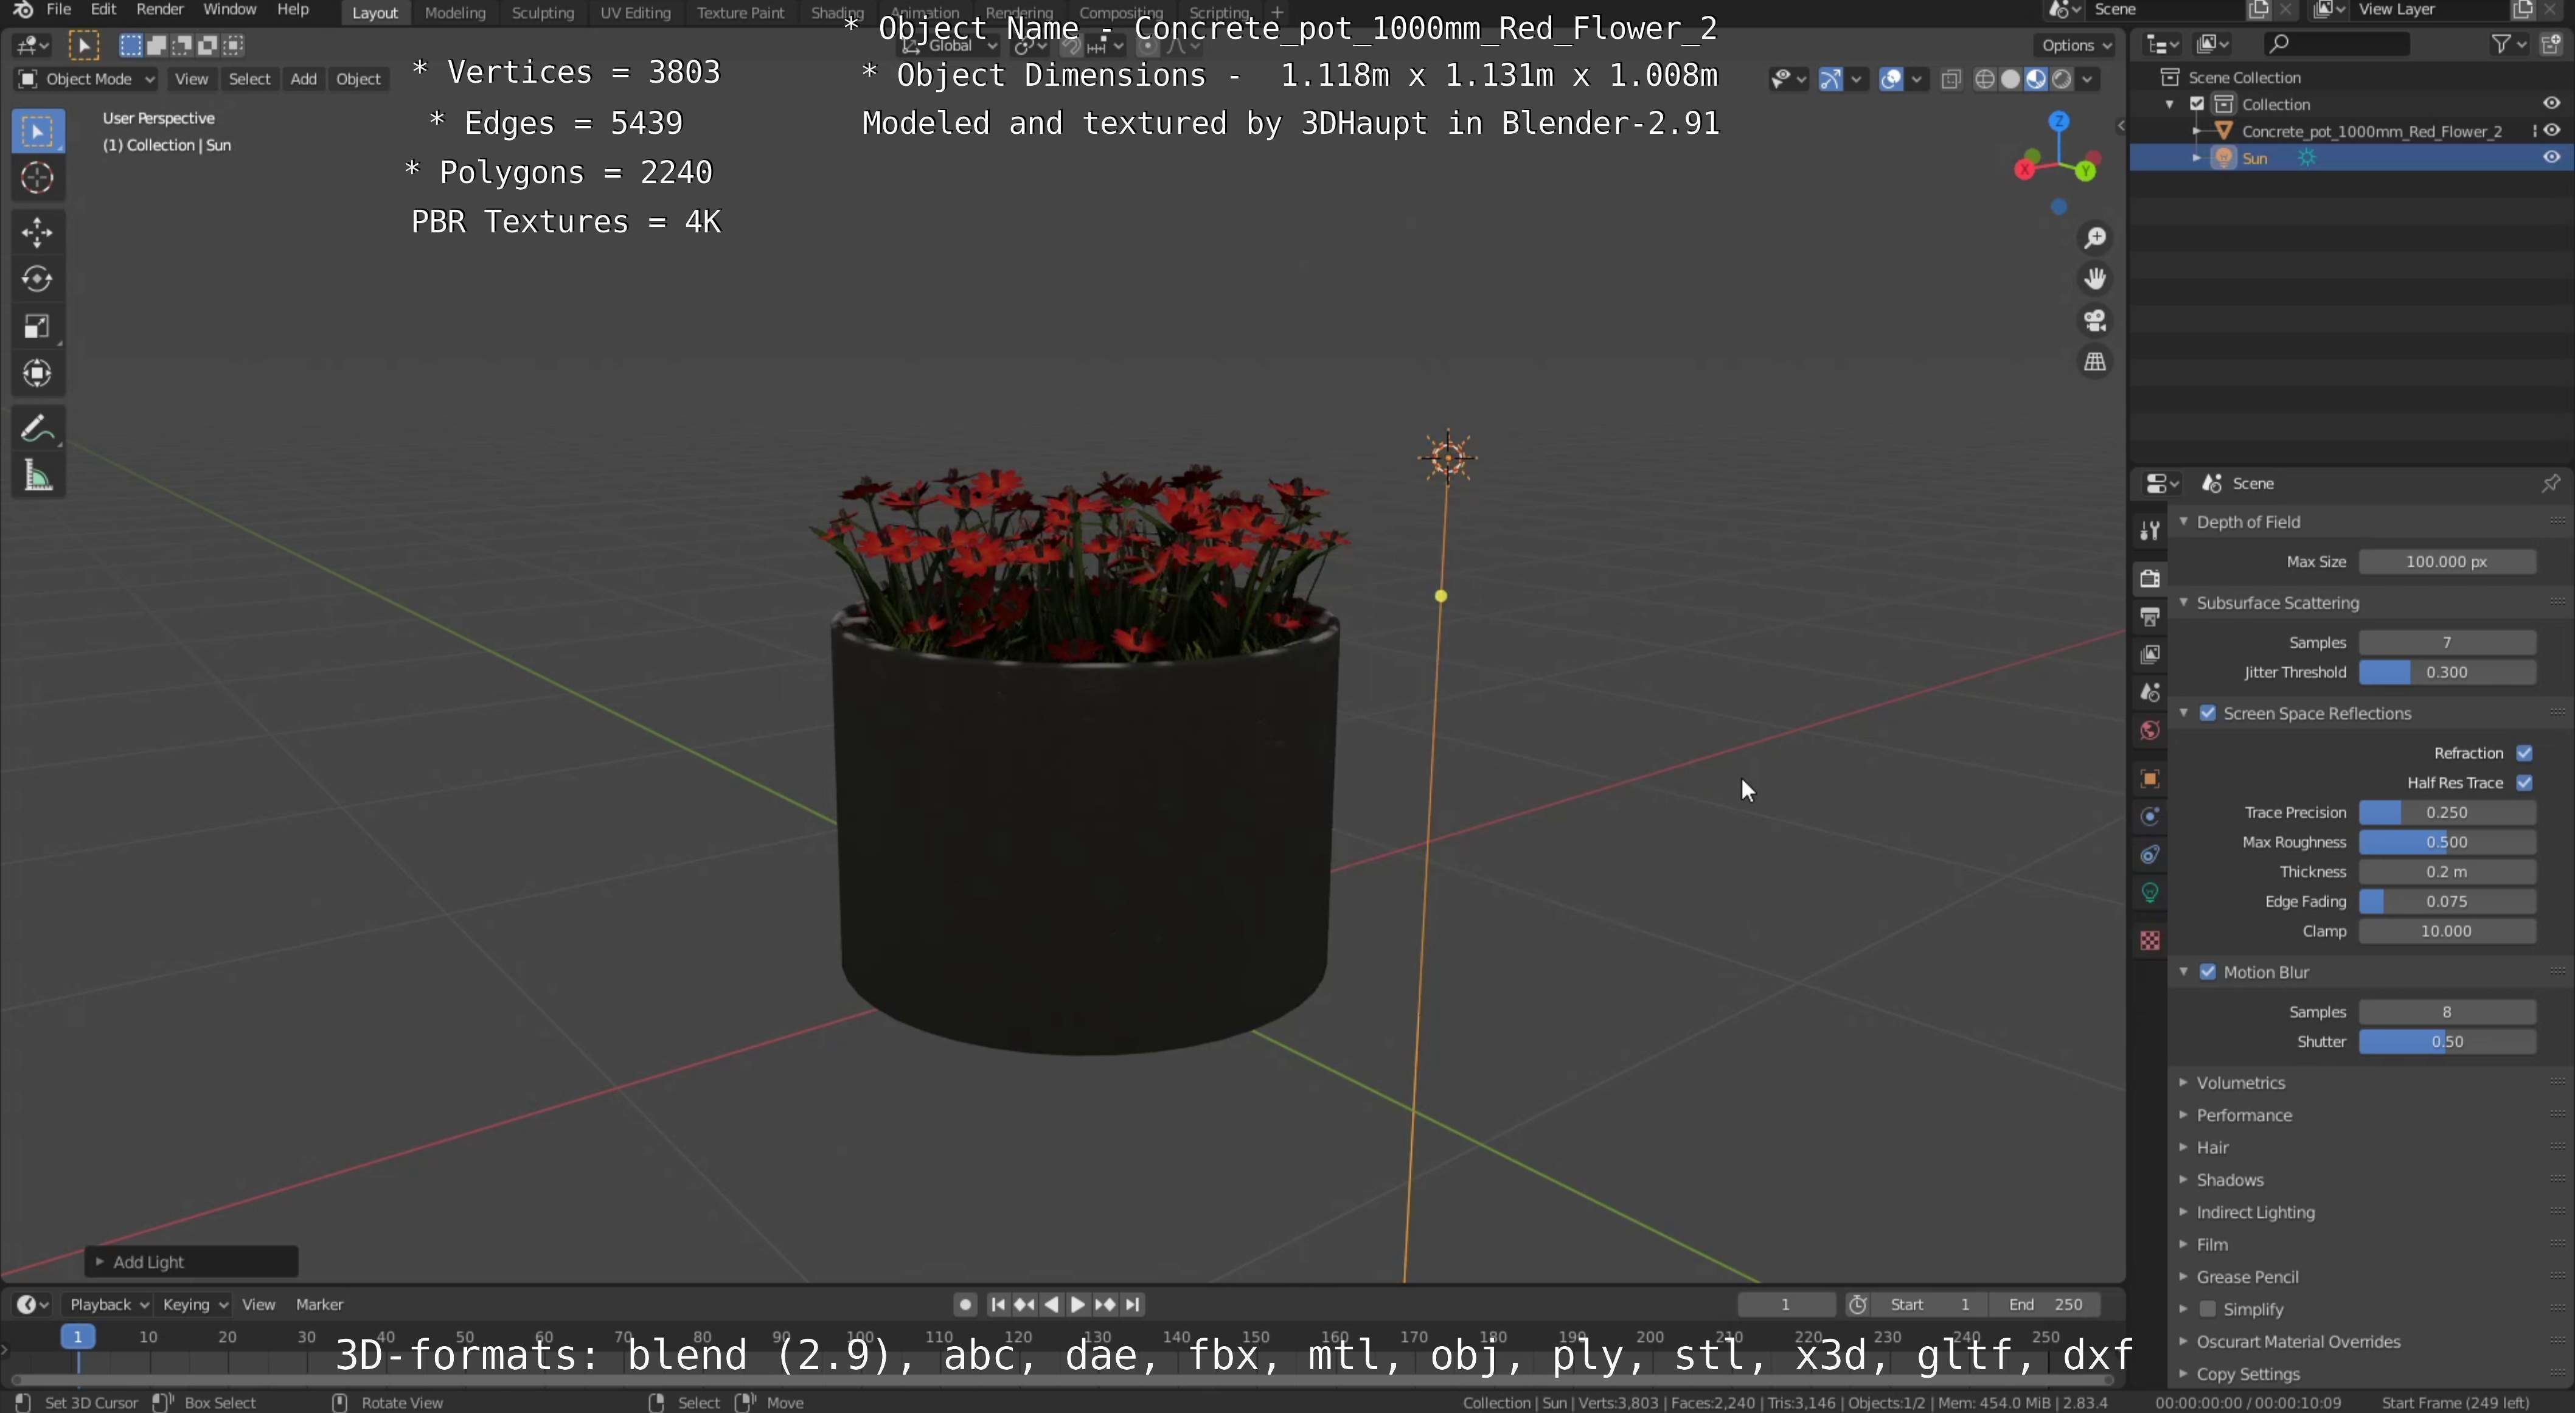
Task: Enable the Simplify checkbox
Action: pyautogui.click(x=2208, y=1309)
